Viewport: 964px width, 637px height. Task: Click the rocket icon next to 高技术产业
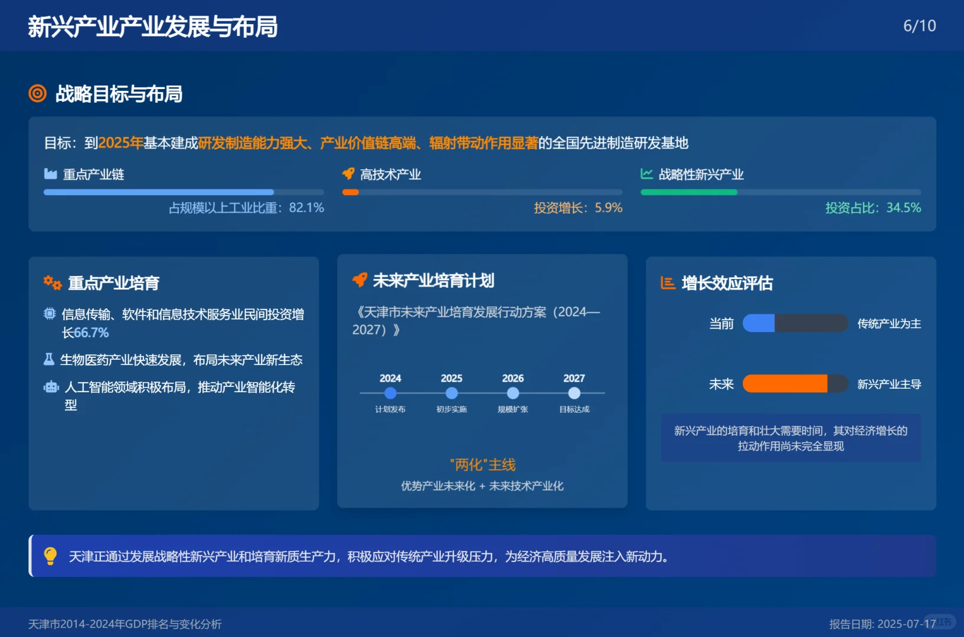tap(348, 173)
